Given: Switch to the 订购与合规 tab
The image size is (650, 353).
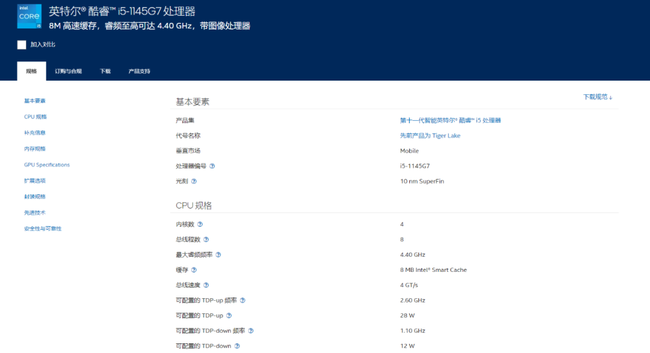Looking at the screenshot, I should click(69, 72).
